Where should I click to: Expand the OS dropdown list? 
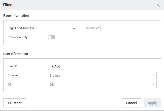(x=102, y=84)
